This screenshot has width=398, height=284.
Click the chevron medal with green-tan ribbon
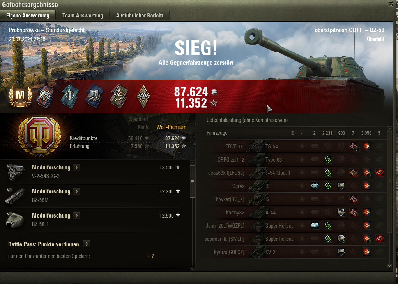tap(119, 96)
